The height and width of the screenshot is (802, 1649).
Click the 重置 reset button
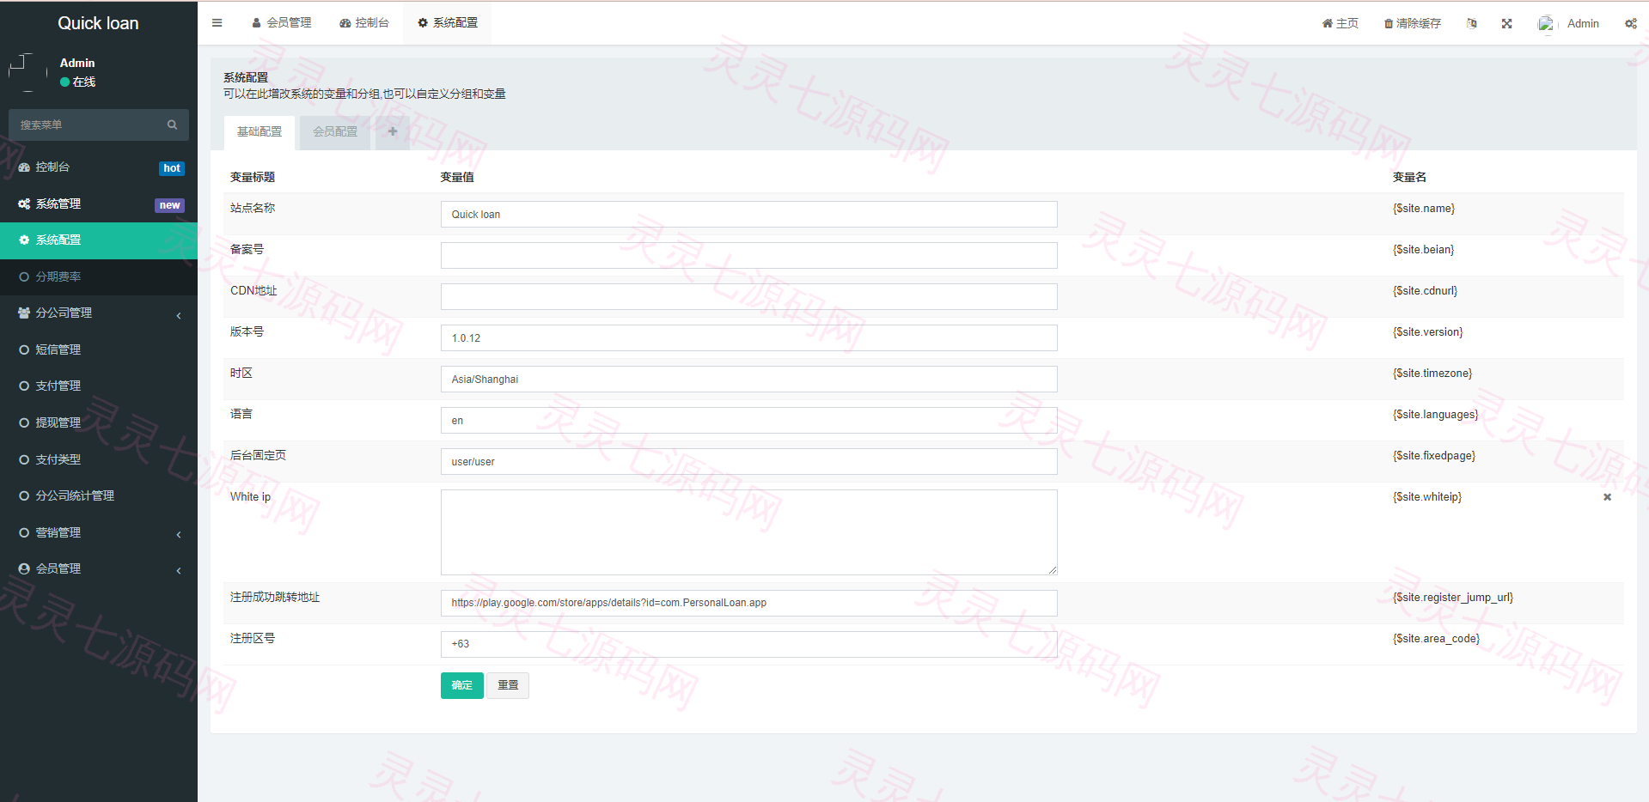508,685
